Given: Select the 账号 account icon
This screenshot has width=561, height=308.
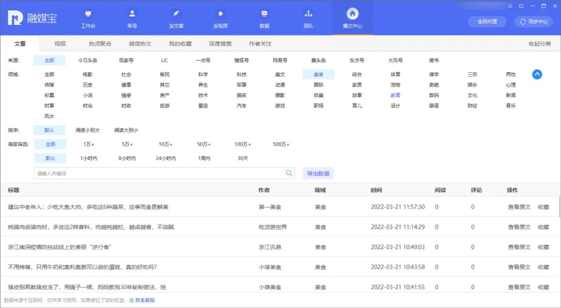Looking at the screenshot, I should click(x=132, y=18).
